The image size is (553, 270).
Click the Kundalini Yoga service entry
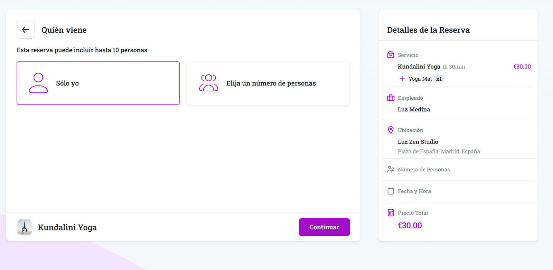pos(419,67)
